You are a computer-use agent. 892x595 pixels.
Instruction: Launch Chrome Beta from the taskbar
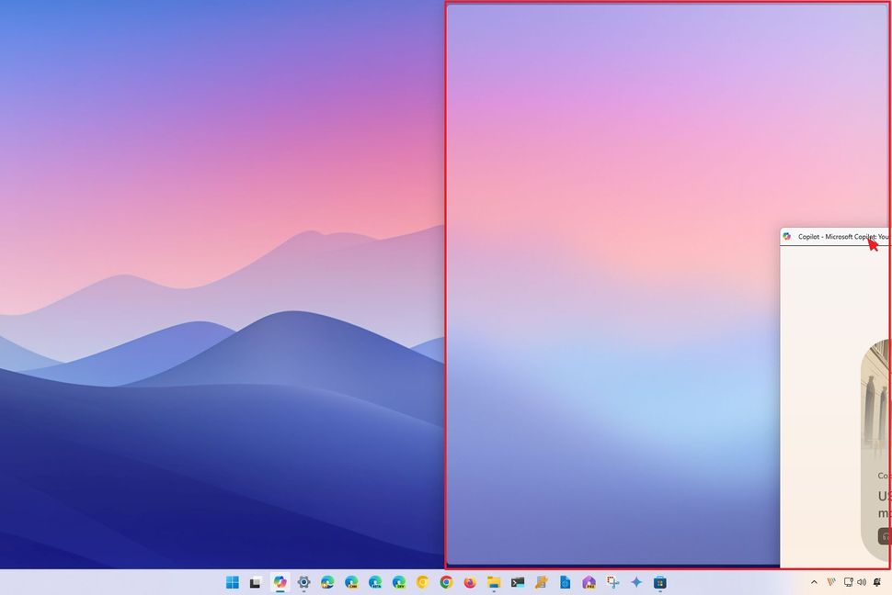coord(375,581)
